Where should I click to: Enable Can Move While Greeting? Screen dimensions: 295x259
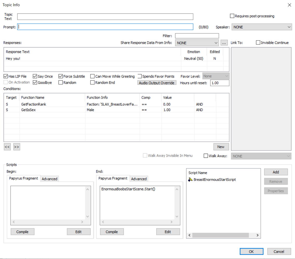pos(92,76)
